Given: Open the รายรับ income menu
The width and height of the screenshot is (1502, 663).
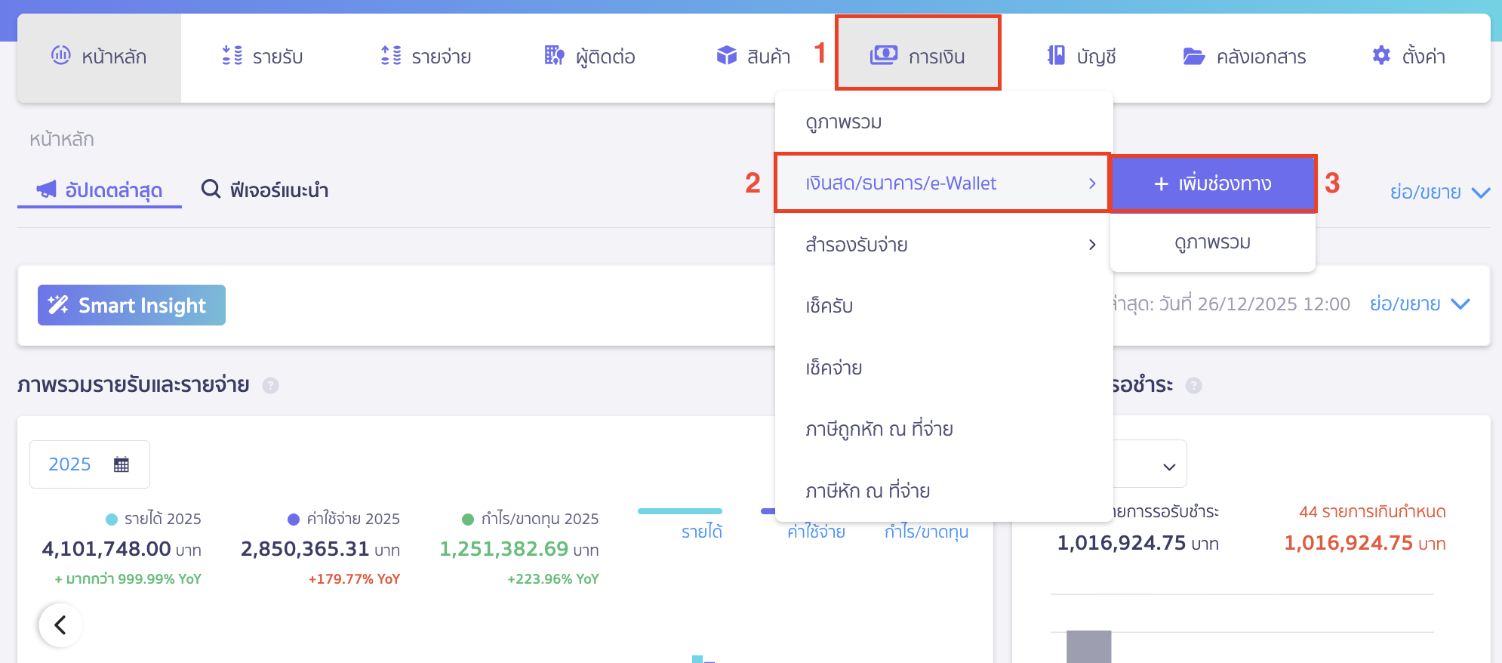Looking at the screenshot, I should coord(262,57).
